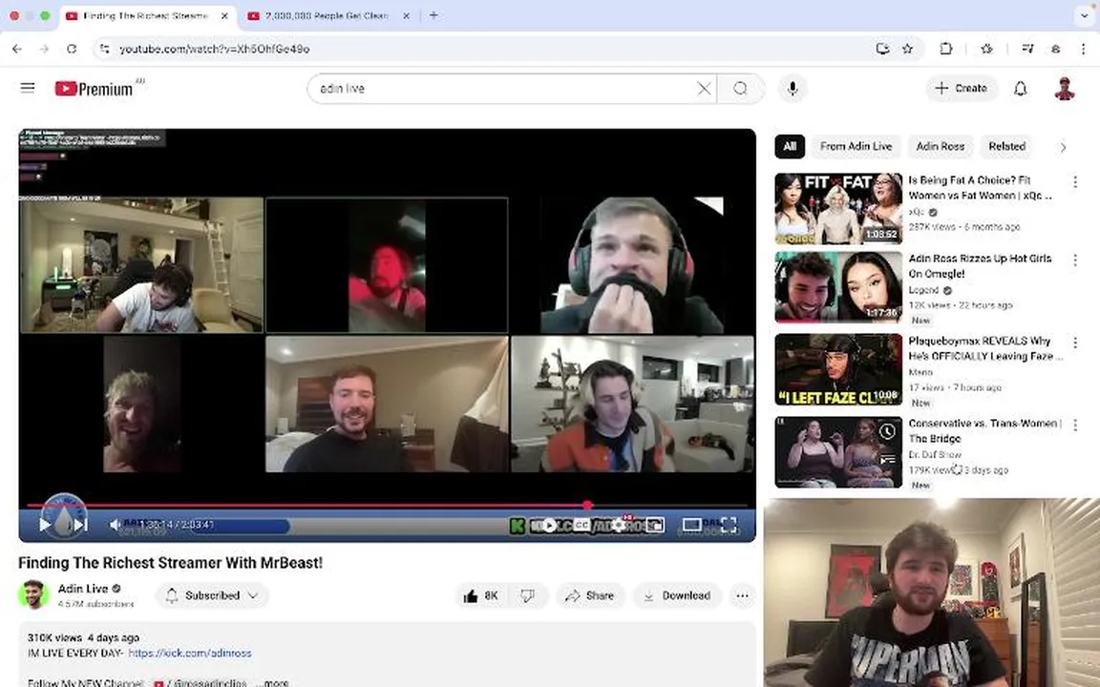This screenshot has height=687, width=1100.
Task: Switch to theater mode
Action: tap(691, 525)
